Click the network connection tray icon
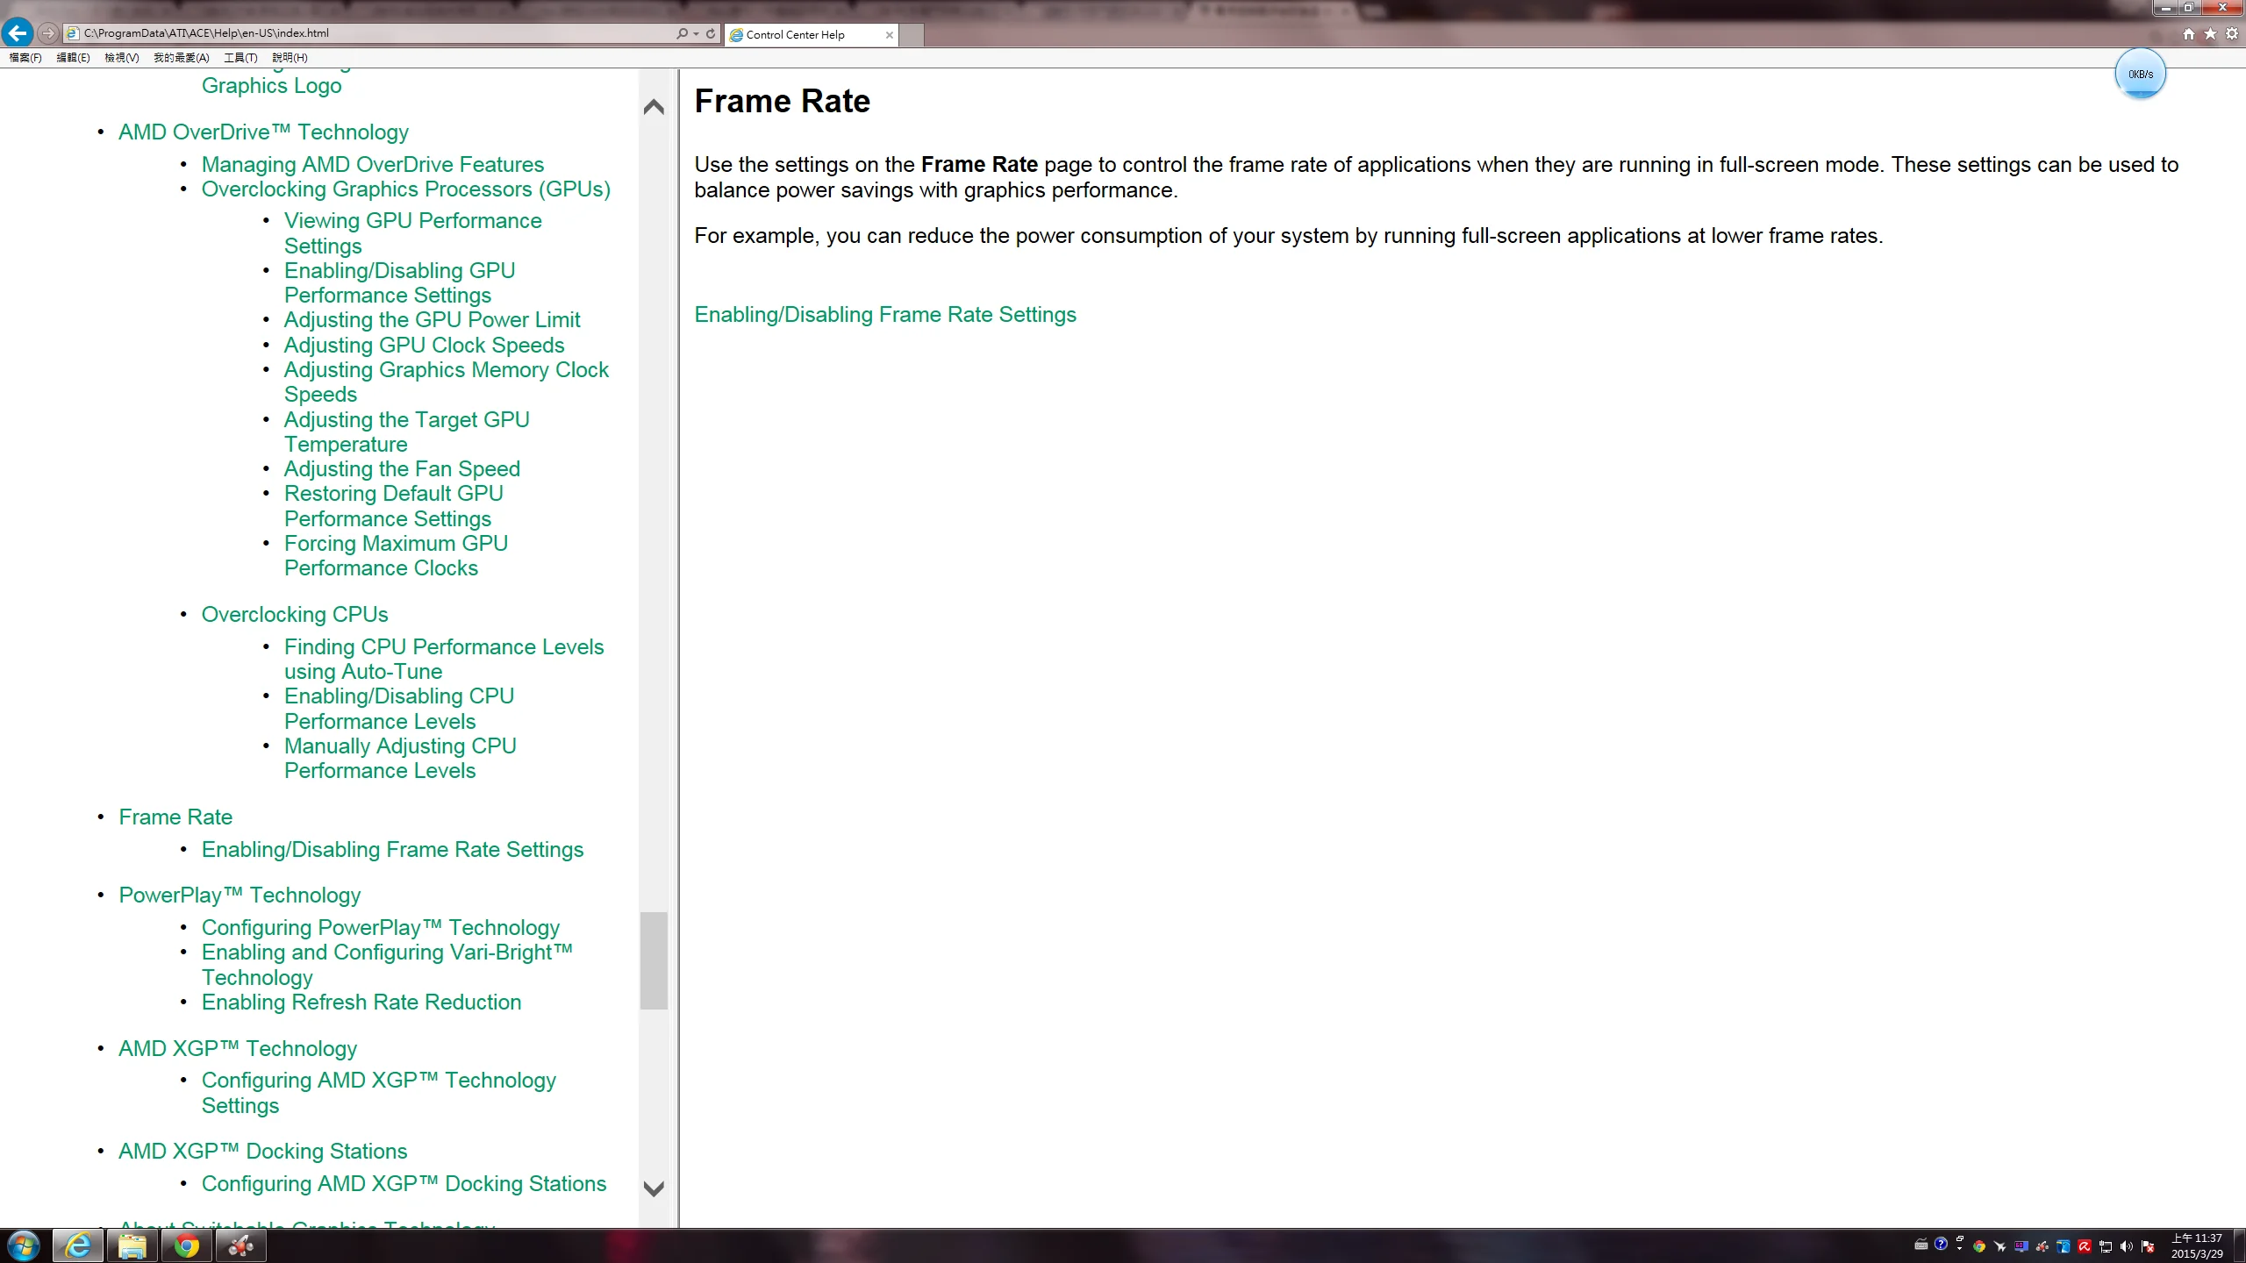 (x=2106, y=1245)
